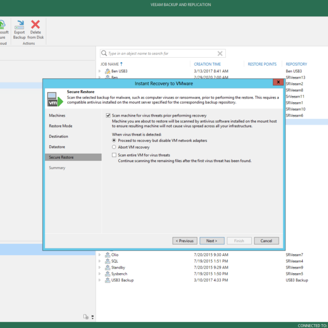
Task: Click the SRVeeam5 repository entry
Action: [294, 274]
